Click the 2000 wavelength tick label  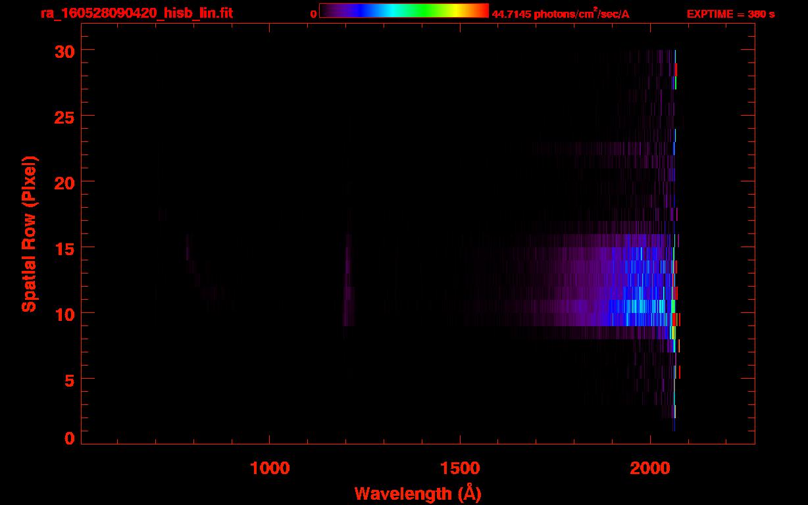point(651,467)
